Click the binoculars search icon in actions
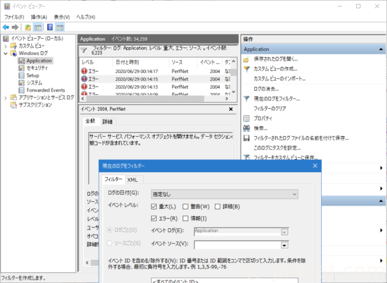 pos(246,128)
